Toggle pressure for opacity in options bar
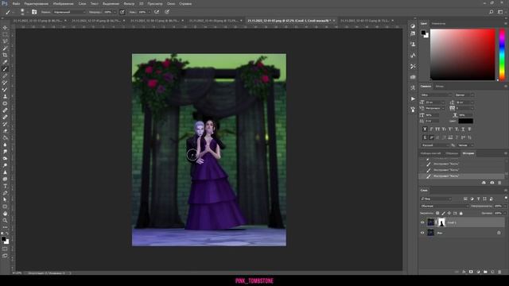The width and height of the screenshot is (509, 286). [x=122, y=12]
